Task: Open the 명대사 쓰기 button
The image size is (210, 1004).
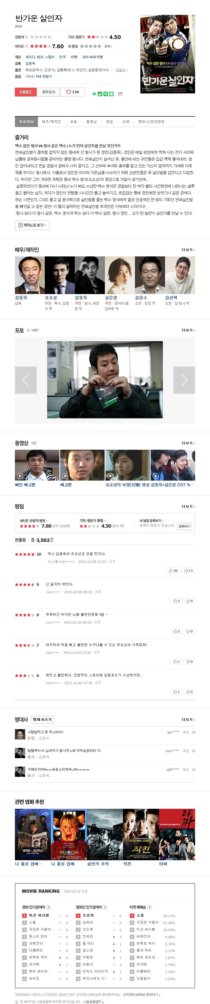Action: (x=42, y=719)
